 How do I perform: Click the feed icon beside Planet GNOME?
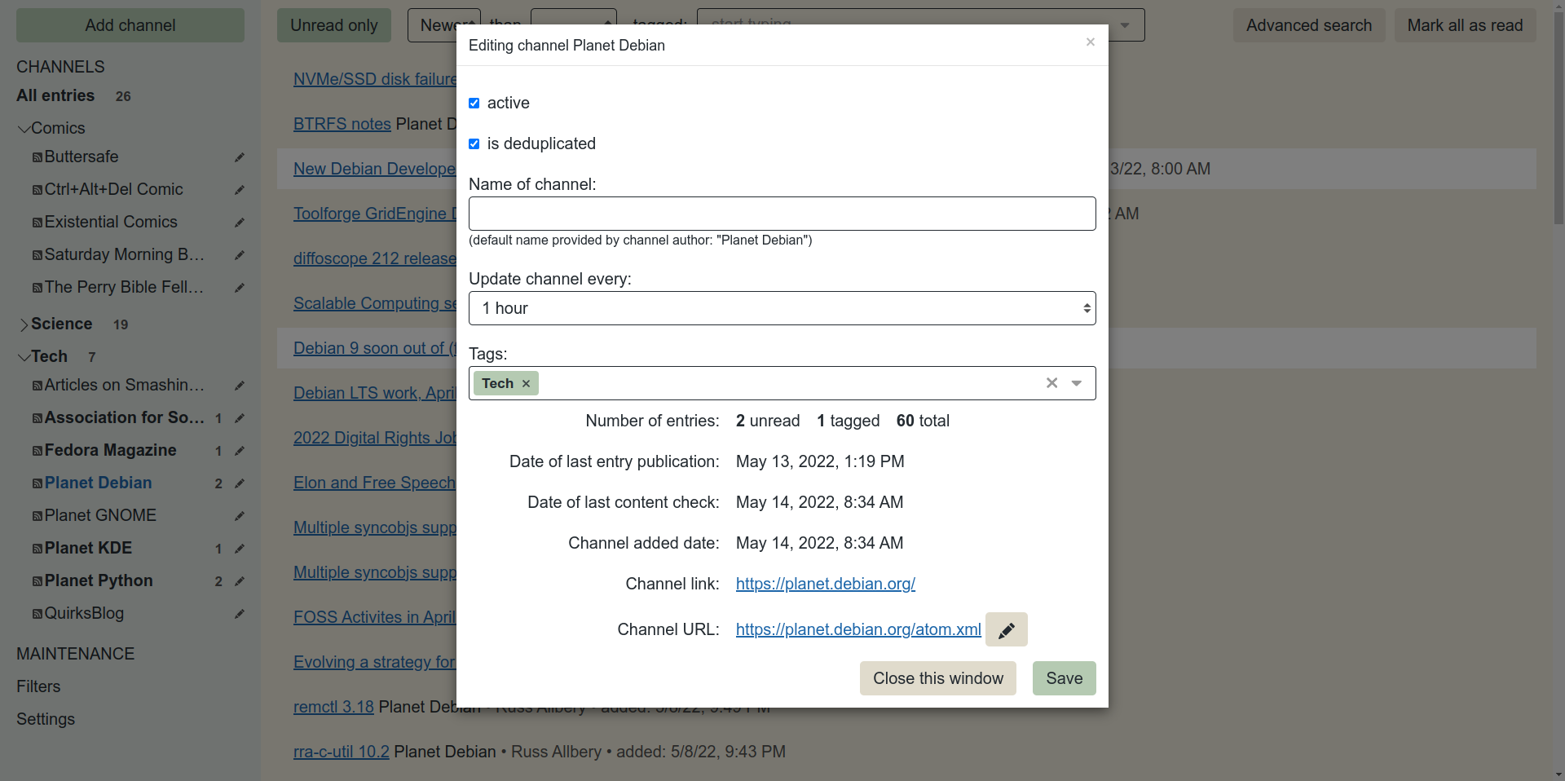pos(37,516)
